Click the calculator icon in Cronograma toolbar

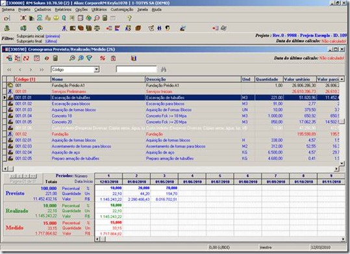tap(55, 58)
